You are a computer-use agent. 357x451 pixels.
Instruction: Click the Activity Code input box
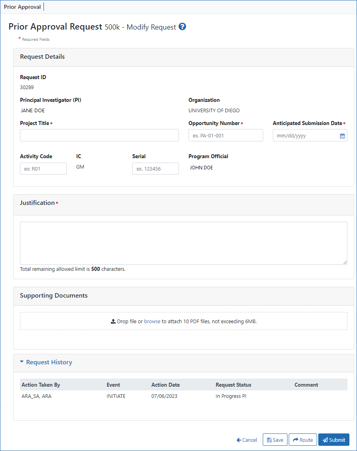pyautogui.click(x=44, y=169)
